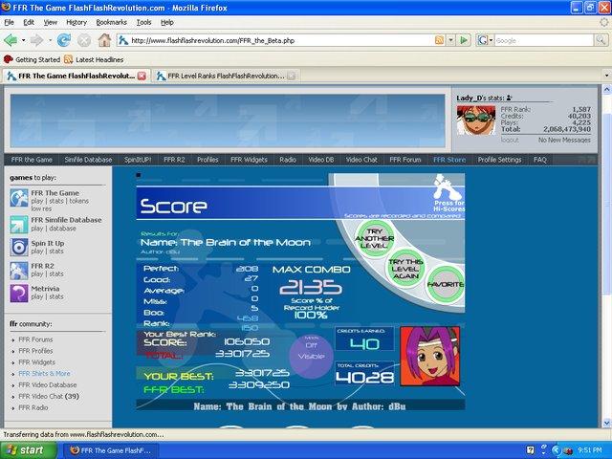Click the FFR The Game sidebar icon
612x459 pixels.
(19, 198)
